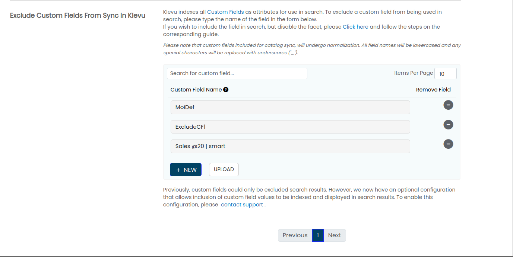Click the Custom Field Name column header
Image resolution: width=513 pixels, height=257 pixels.
[x=196, y=90]
